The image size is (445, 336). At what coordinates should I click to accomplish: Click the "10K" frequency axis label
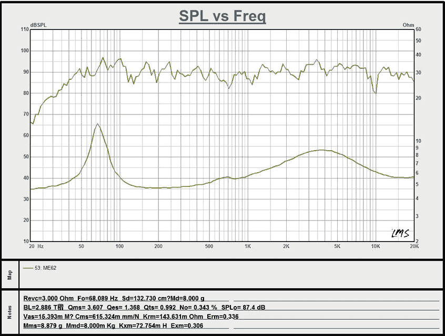376,246
